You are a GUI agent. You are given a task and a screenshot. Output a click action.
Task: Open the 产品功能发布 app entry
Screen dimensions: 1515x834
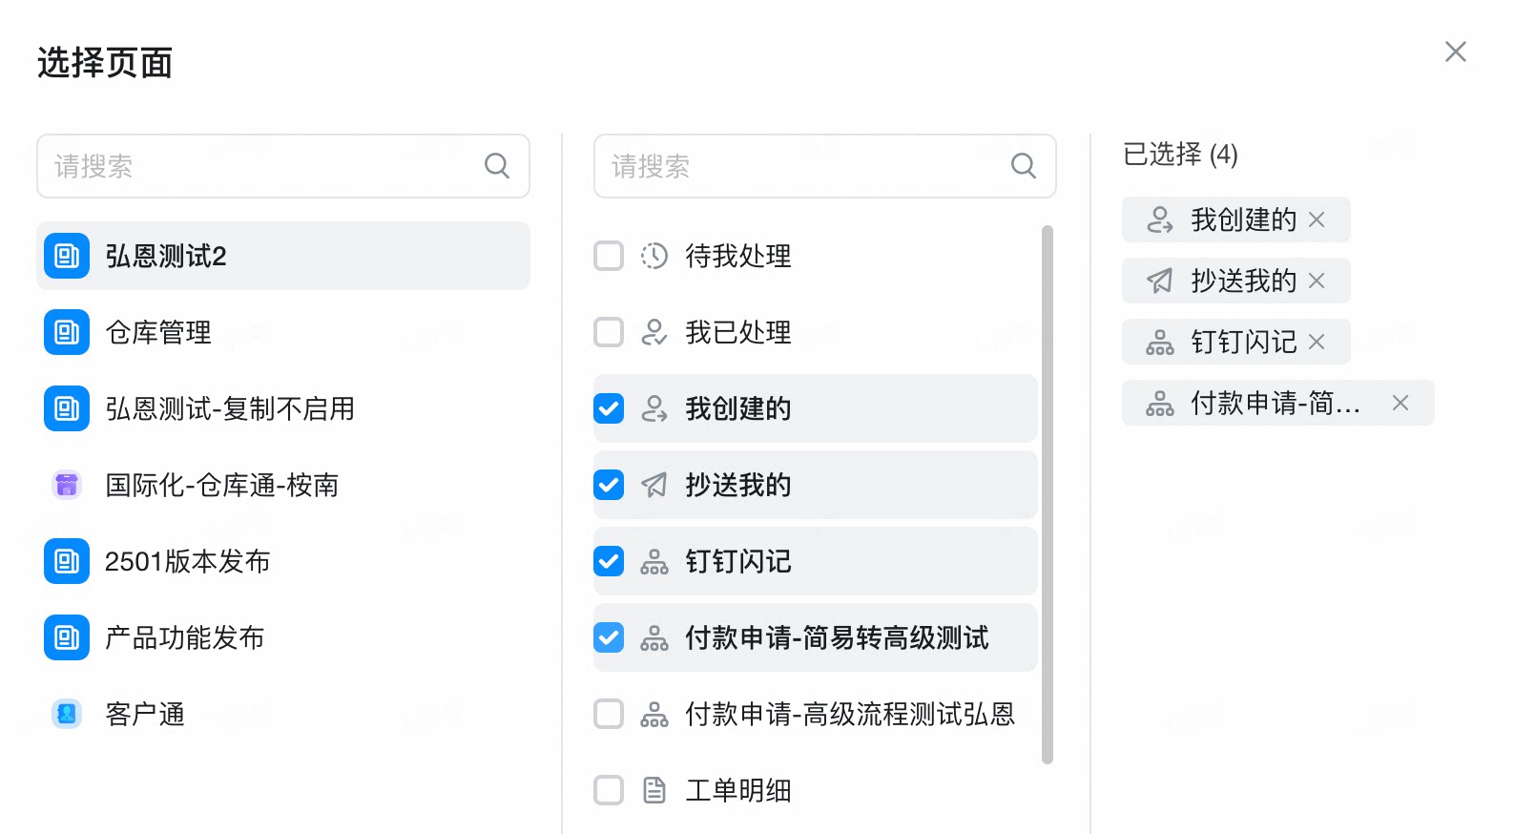tap(283, 637)
